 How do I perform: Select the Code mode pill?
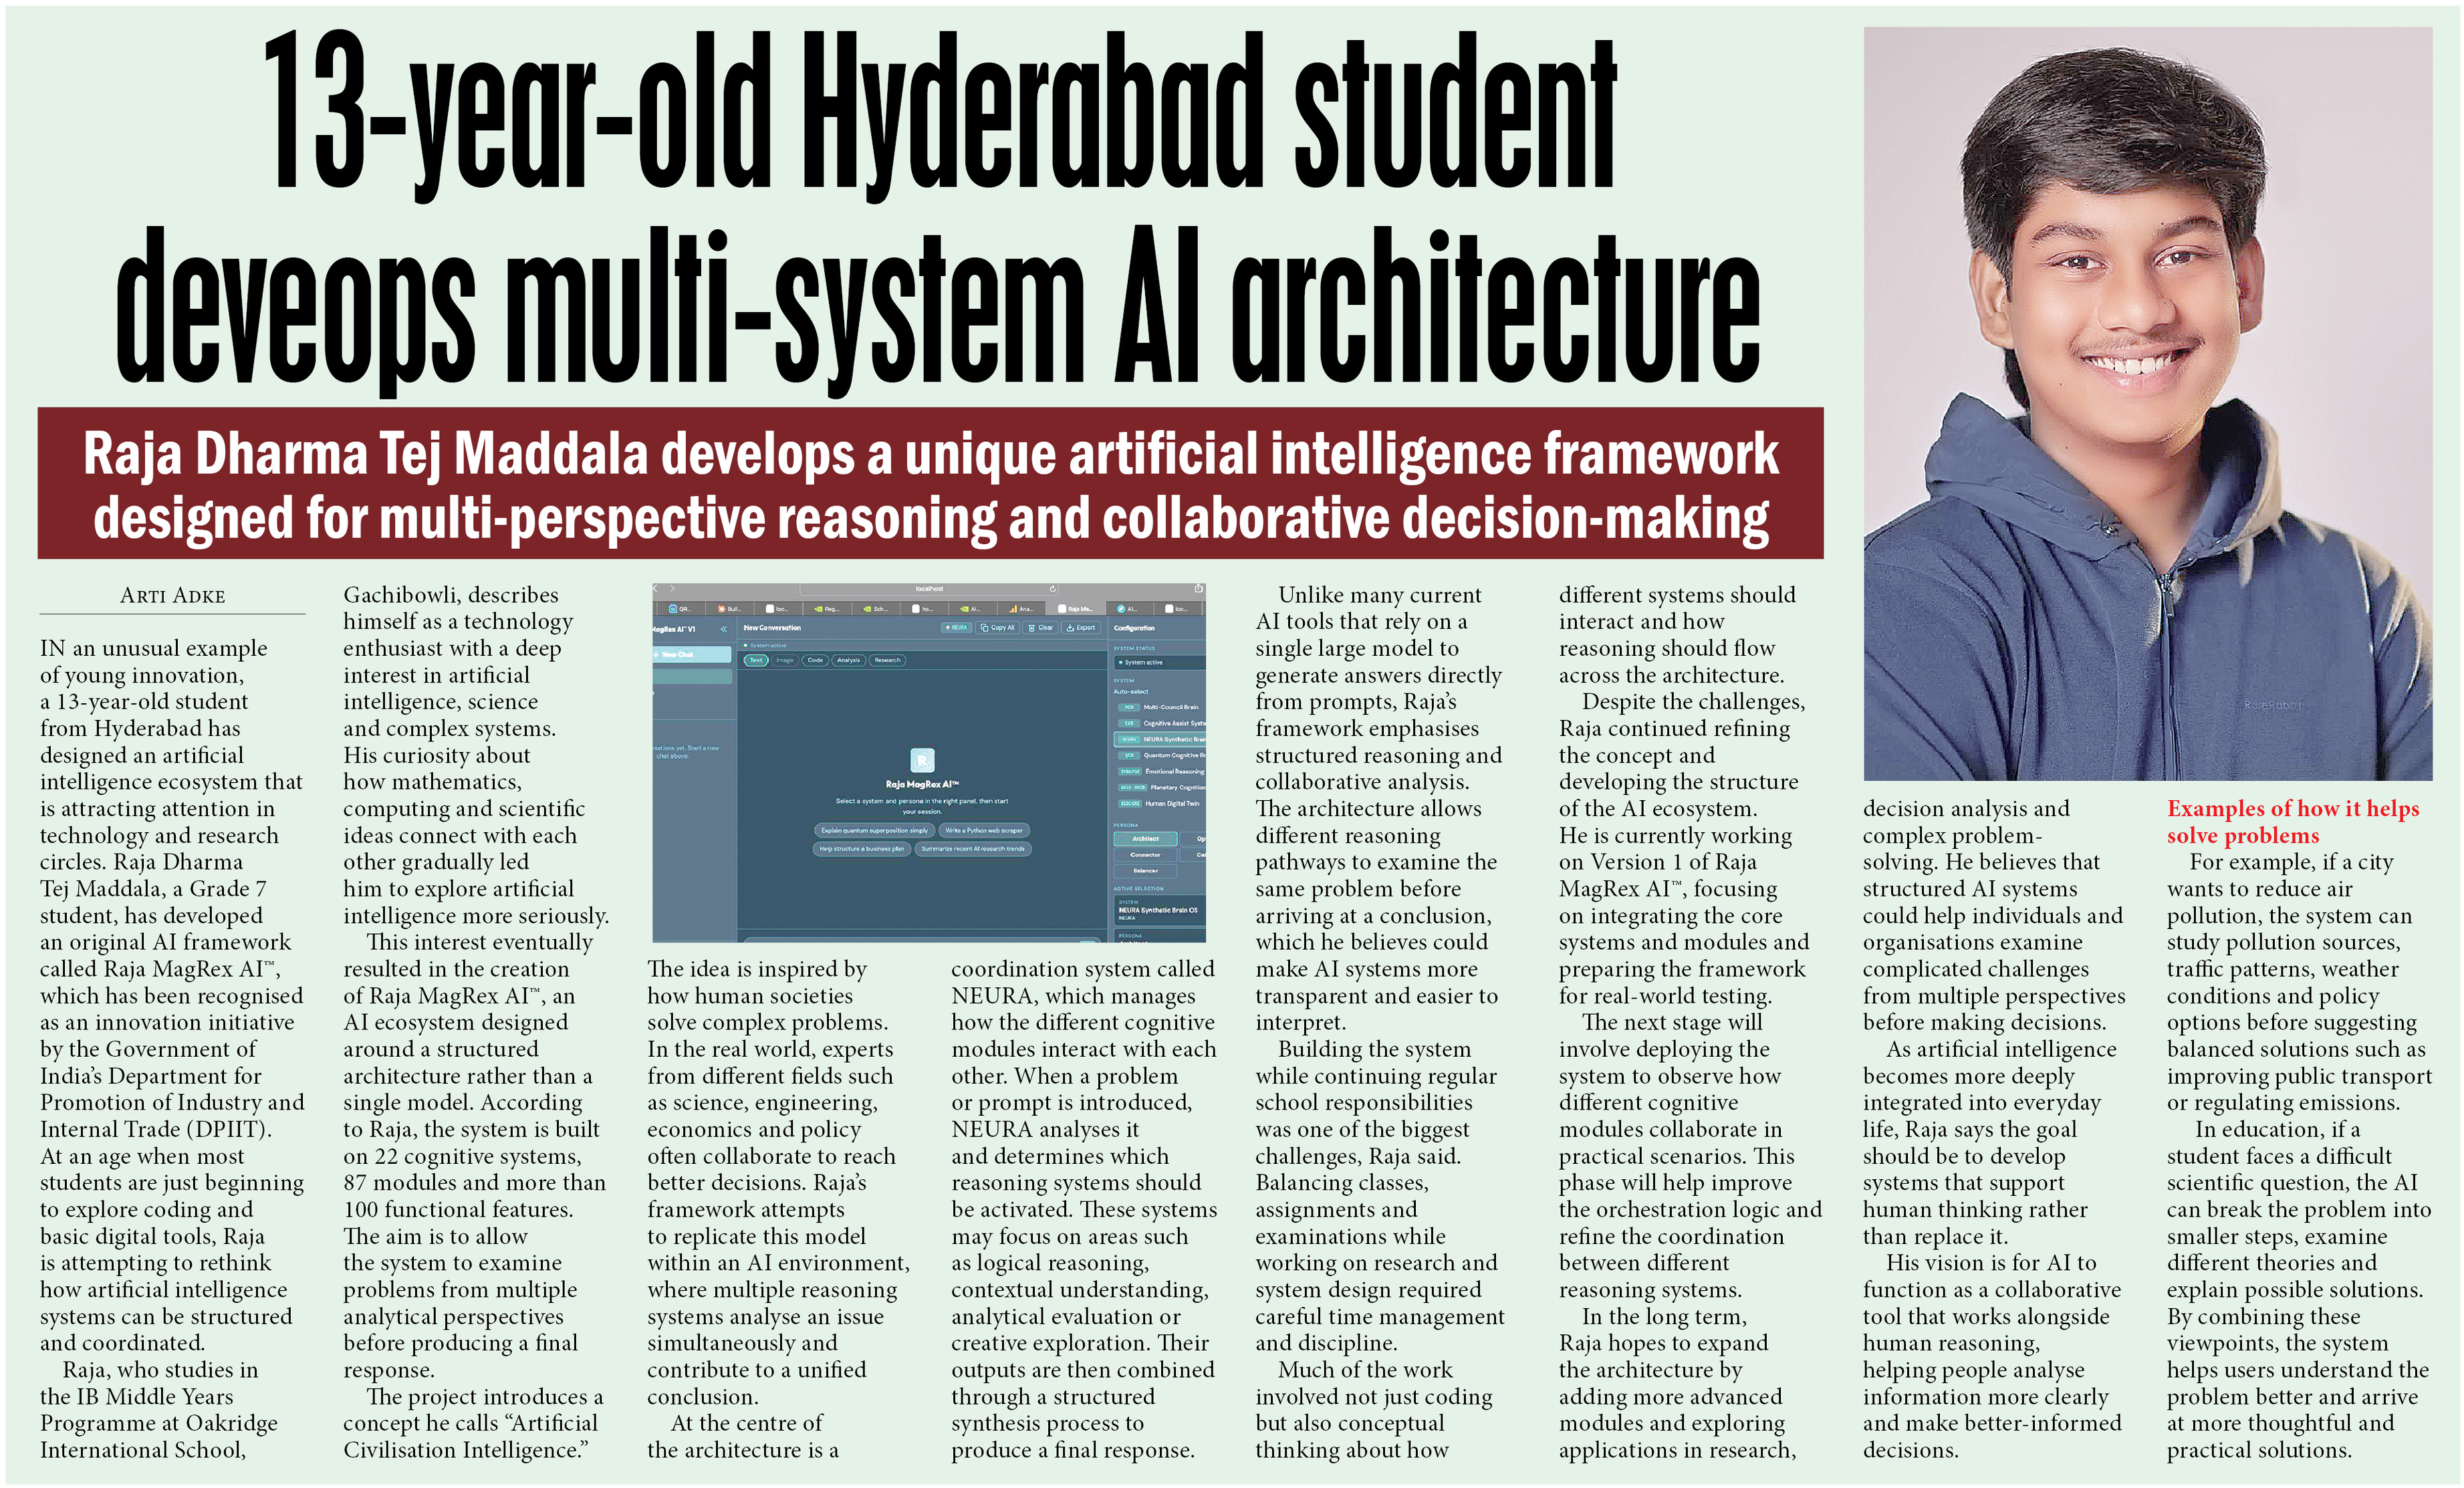(815, 660)
